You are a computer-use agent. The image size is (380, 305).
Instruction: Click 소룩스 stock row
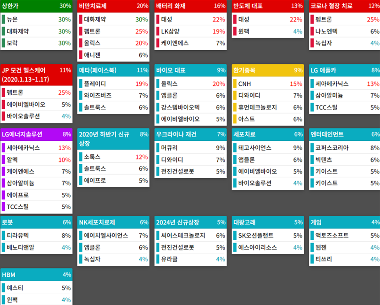[113, 157]
